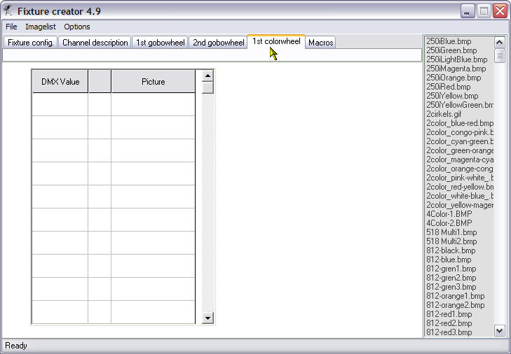Select 250iLightBlue.bmp in the list
The height and width of the screenshot is (354, 511).
pos(456,59)
